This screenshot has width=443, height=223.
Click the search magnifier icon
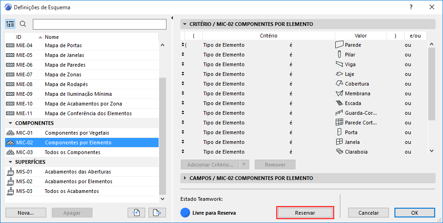23,24
